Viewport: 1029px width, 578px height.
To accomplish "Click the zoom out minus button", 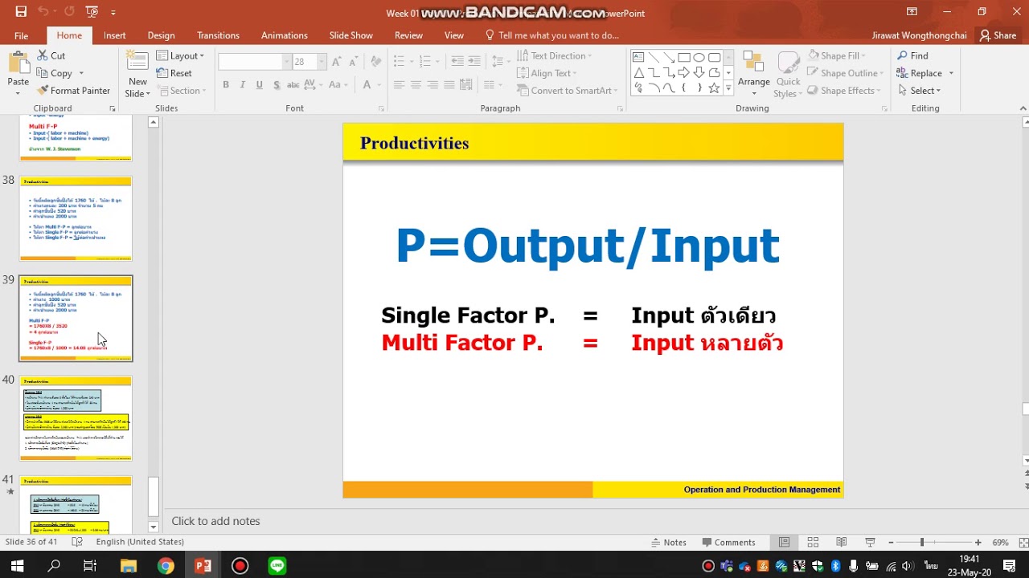I will (x=891, y=543).
